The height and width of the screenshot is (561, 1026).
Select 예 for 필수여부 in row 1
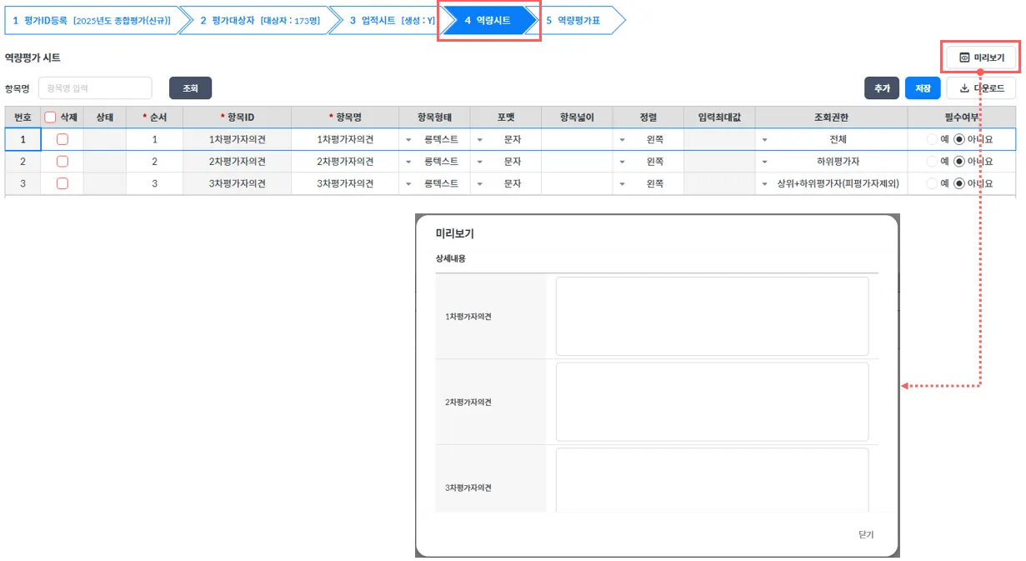coord(932,139)
